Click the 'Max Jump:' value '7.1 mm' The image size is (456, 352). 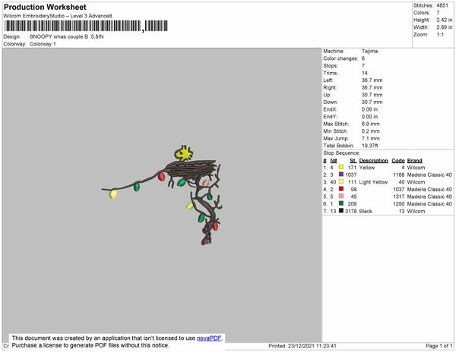pyautogui.click(x=371, y=138)
